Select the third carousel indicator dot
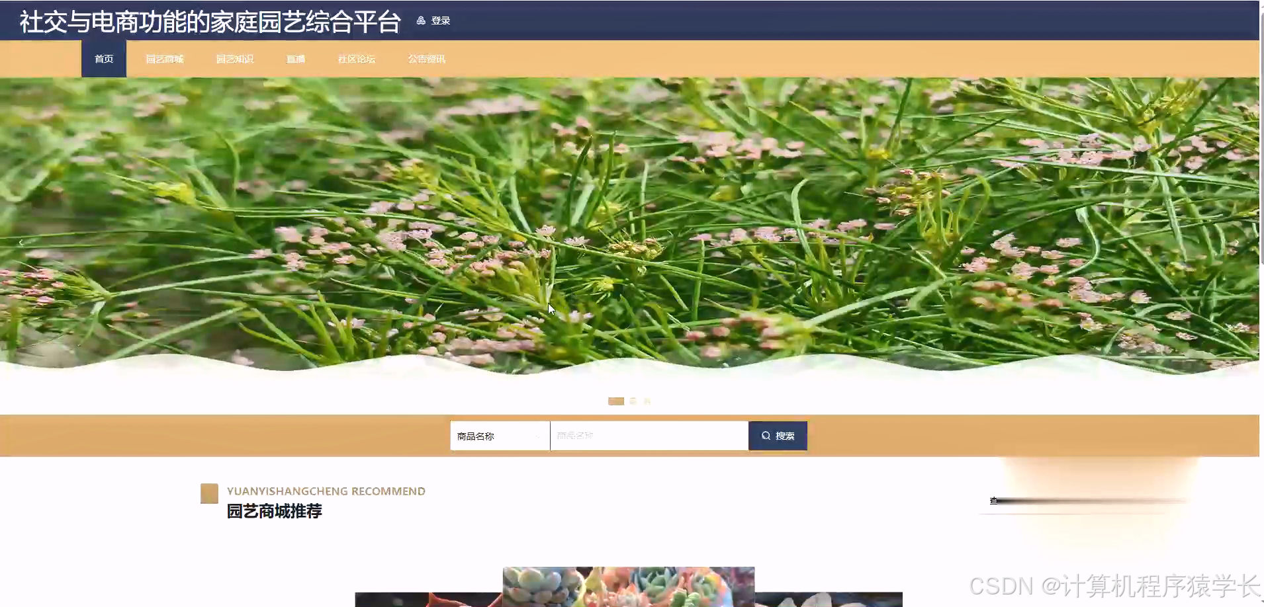The image size is (1264, 607). point(647,401)
